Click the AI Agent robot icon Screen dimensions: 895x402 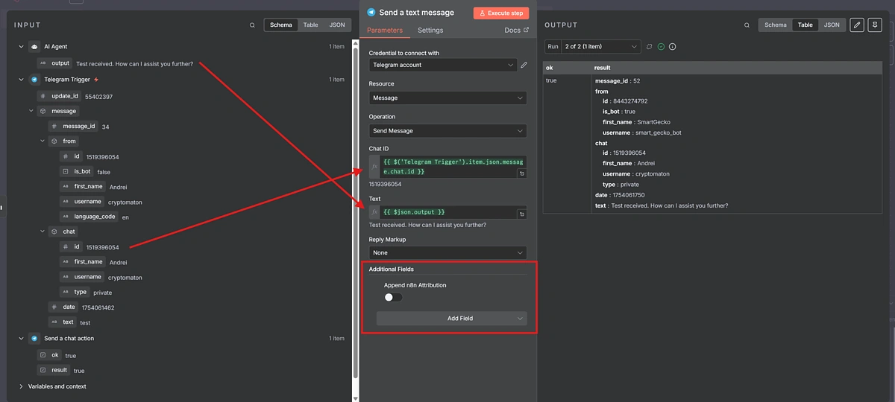click(34, 46)
